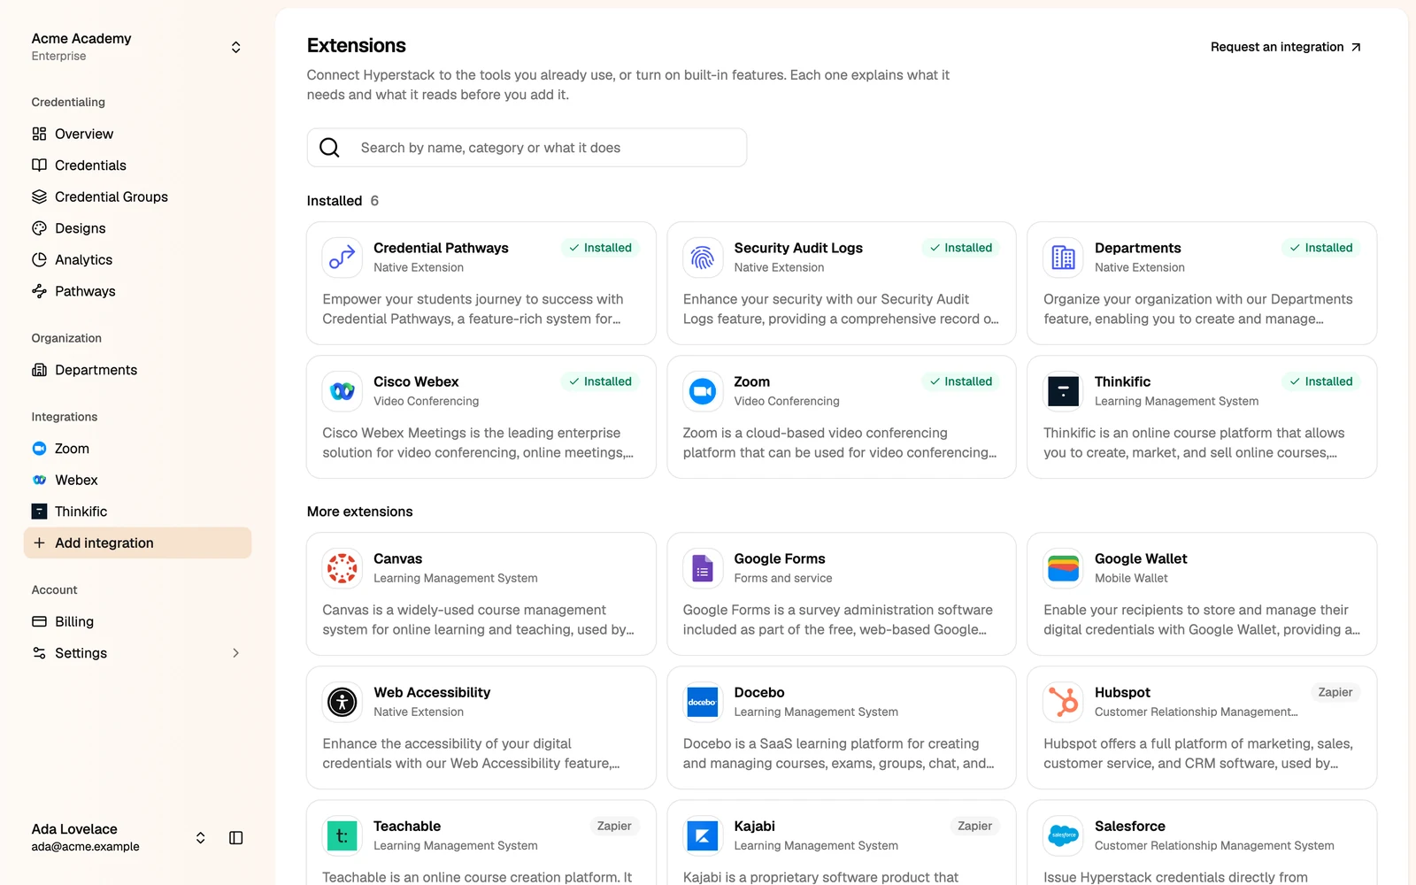The image size is (1416, 885).
Task: Click the Hubspot logo icon
Action: (1063, 702)
